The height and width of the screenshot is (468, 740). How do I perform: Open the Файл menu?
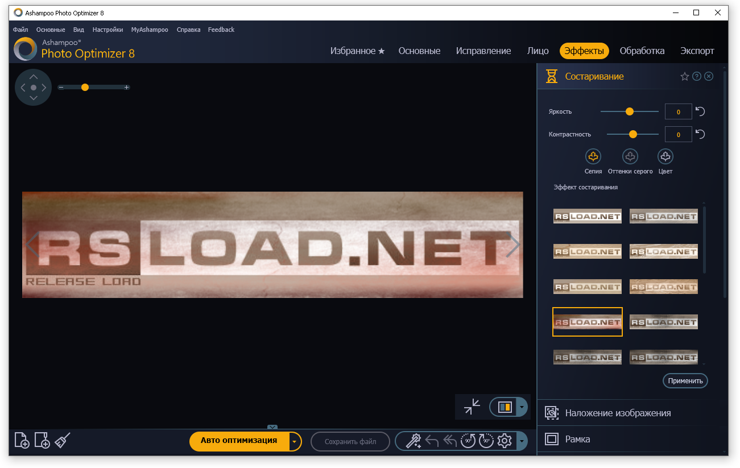pyautogui.click(x=20, y=30)
